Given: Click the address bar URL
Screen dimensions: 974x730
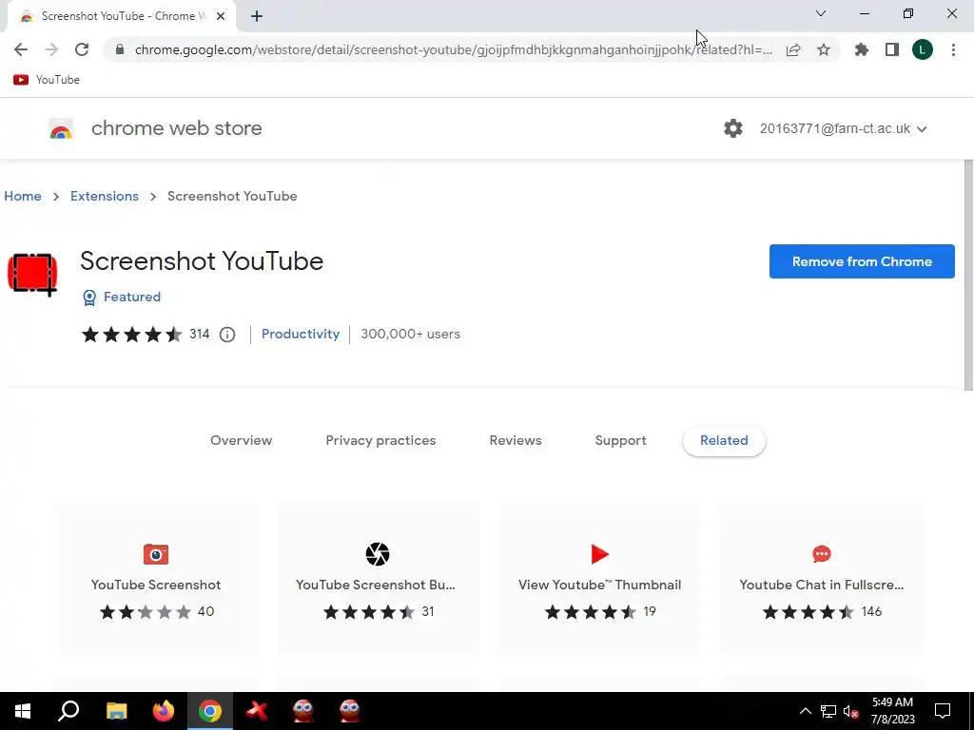Looking at the screenshot, I should coord(454,49).
